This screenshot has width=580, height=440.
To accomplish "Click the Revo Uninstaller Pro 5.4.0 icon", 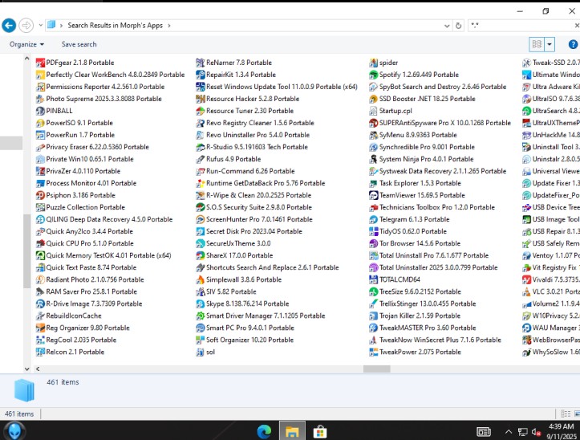I will (200, 135).
